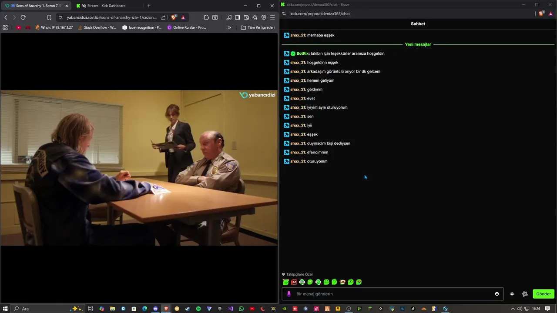Select the angry red Kick emote
Viewport: 557px width, 313px height.
(x=294, y=282)
